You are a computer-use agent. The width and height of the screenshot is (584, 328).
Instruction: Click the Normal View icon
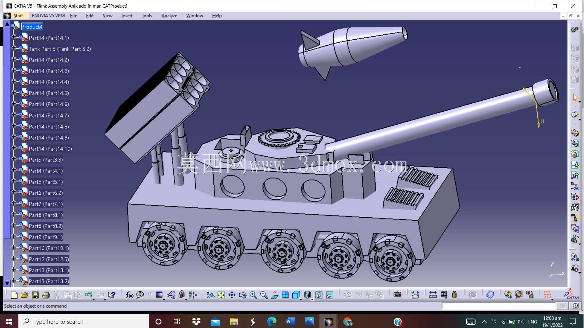coord(274,295)
